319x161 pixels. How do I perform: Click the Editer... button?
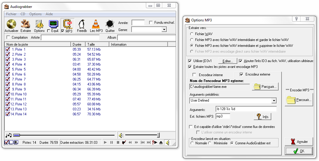(228, 61)
